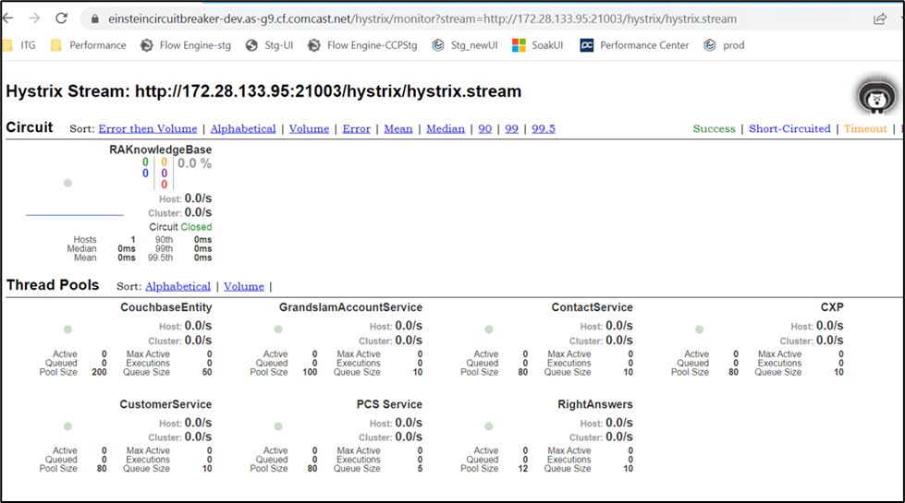Click the lock icon in the address bar
The height and width of the screenshot is (503, 905).
coord(94,19)
